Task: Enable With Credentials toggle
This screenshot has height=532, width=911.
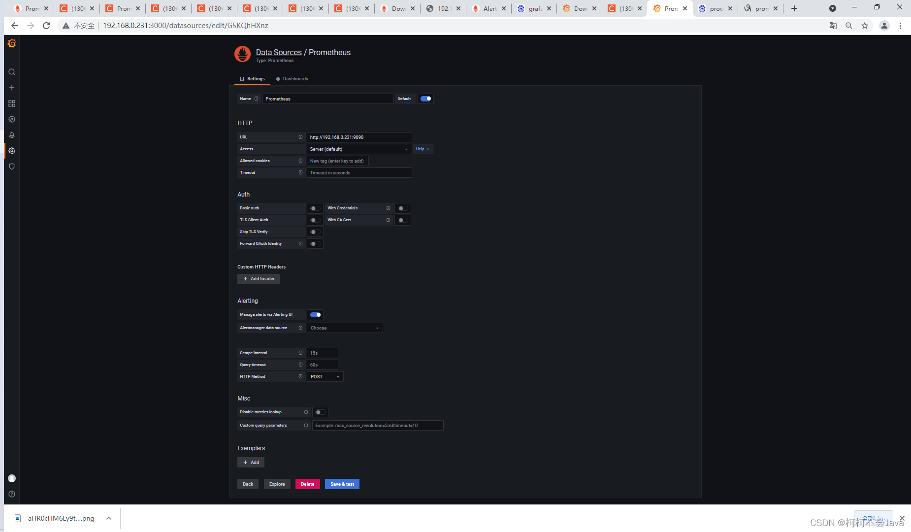Action: 403,208
